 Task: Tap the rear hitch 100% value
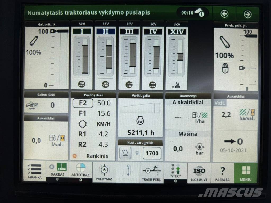(x=34, y=52)
